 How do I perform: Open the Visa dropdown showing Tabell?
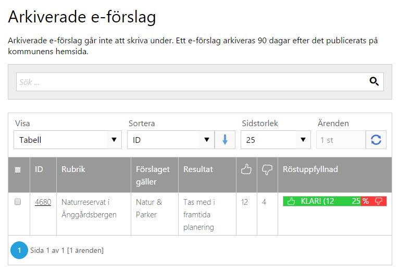[68, 140]
